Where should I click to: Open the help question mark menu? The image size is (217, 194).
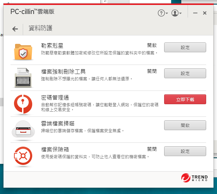coord(163,13)
